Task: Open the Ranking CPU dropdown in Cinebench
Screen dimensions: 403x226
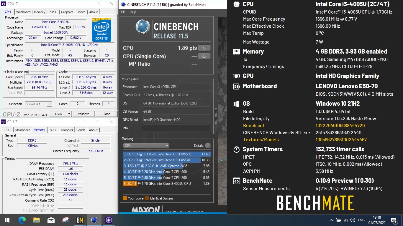Action: pos(146,146)
